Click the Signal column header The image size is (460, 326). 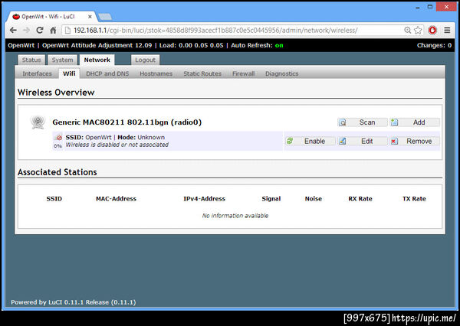pos(271,199)
